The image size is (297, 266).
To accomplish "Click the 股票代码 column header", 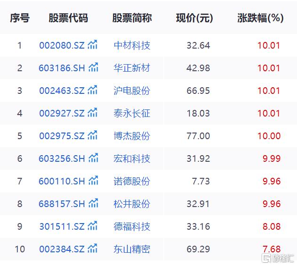I will point(68,18).
